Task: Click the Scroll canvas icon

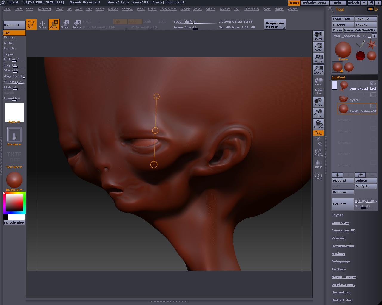Action: (x=318, y=36)
